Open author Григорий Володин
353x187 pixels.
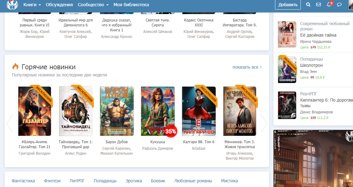point(35,153)
